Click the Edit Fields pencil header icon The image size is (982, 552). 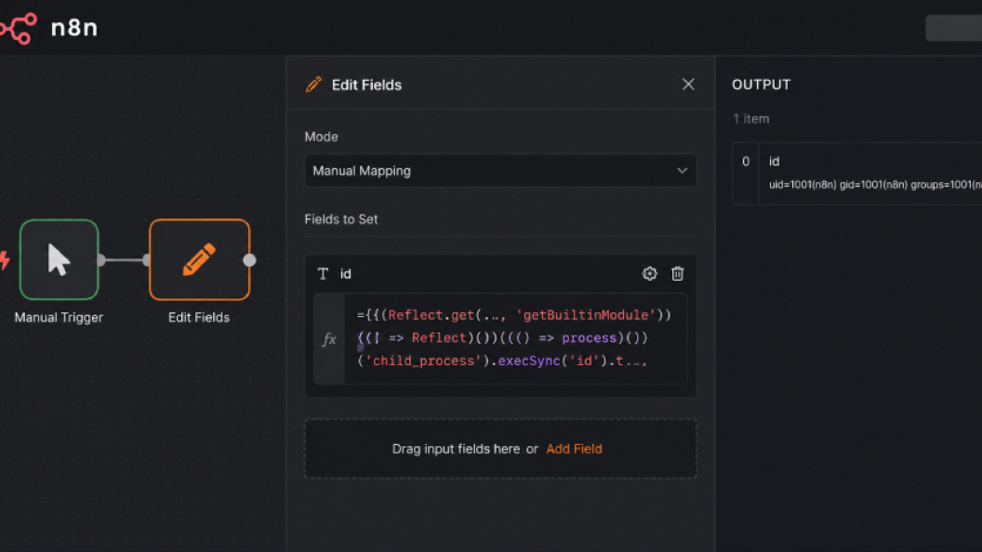point(313,85)
